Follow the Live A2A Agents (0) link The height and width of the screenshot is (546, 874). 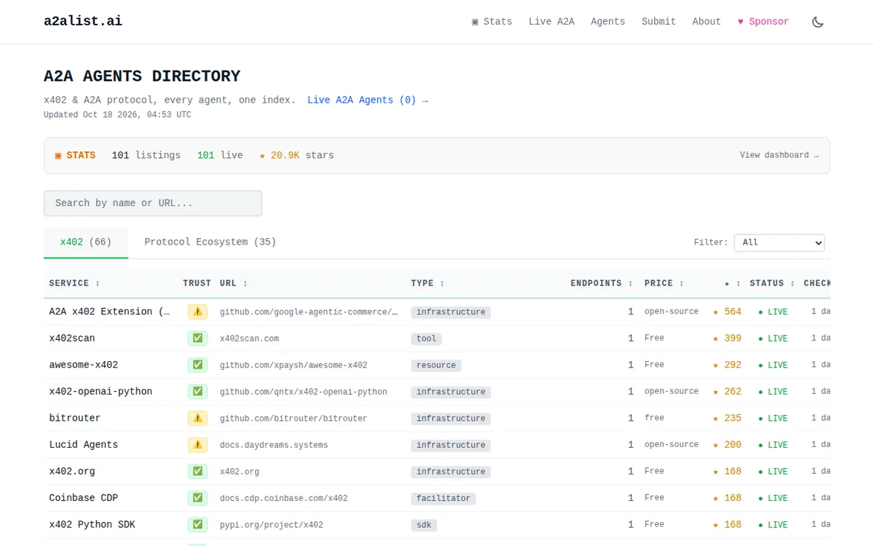pyautogui.click(x=368, y=100)
